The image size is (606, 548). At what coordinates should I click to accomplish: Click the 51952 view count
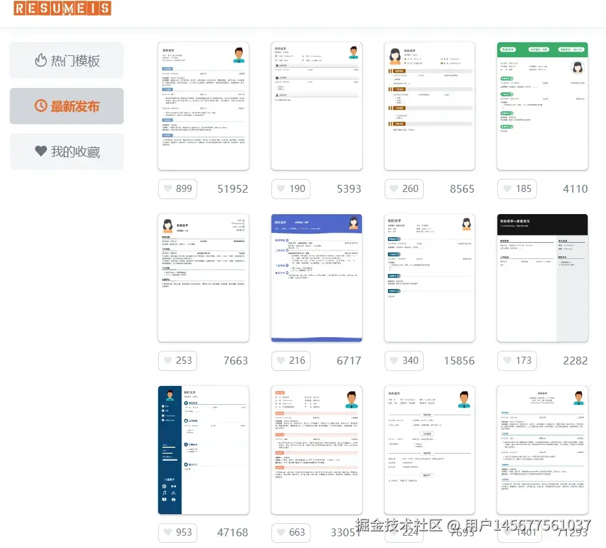click(x=232, y=189)
